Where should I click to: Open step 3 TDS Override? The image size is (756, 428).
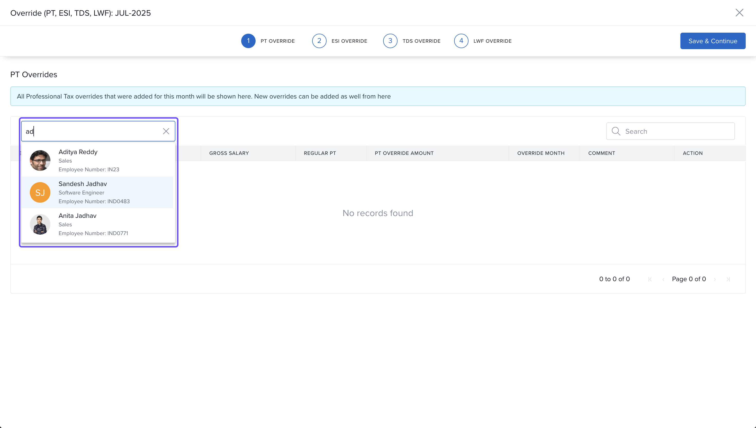point(412,41)
